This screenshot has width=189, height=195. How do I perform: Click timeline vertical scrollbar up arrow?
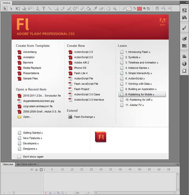pos(178,174)
